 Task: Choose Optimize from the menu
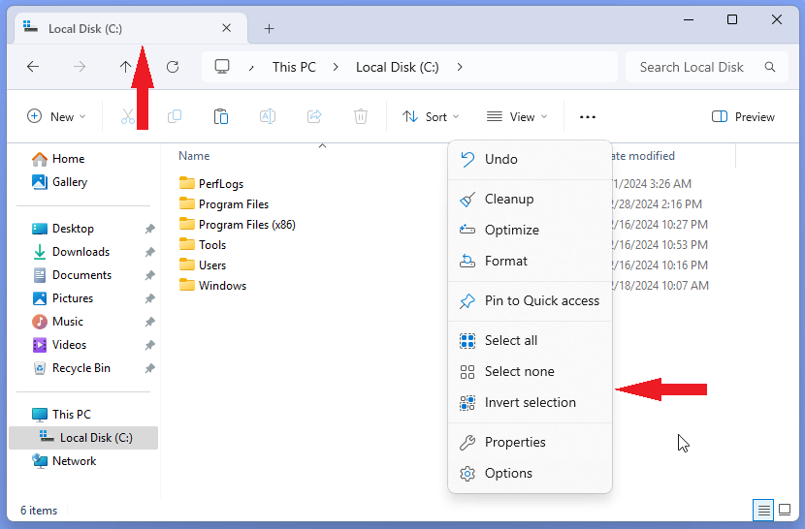[x=530, y=230]
